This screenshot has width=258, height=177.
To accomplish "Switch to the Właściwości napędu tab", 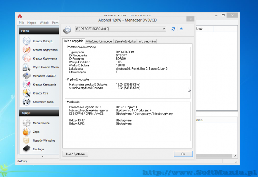I will coord(99,41).
